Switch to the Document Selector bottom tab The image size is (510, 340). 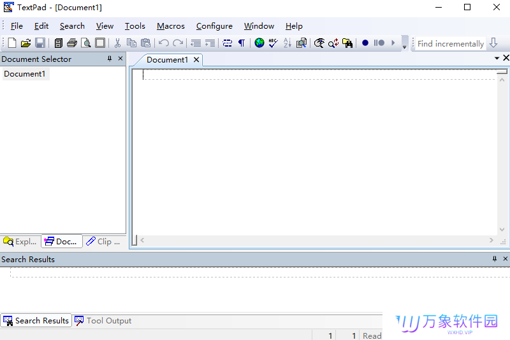pyautogui.click(x=62, y=241)
